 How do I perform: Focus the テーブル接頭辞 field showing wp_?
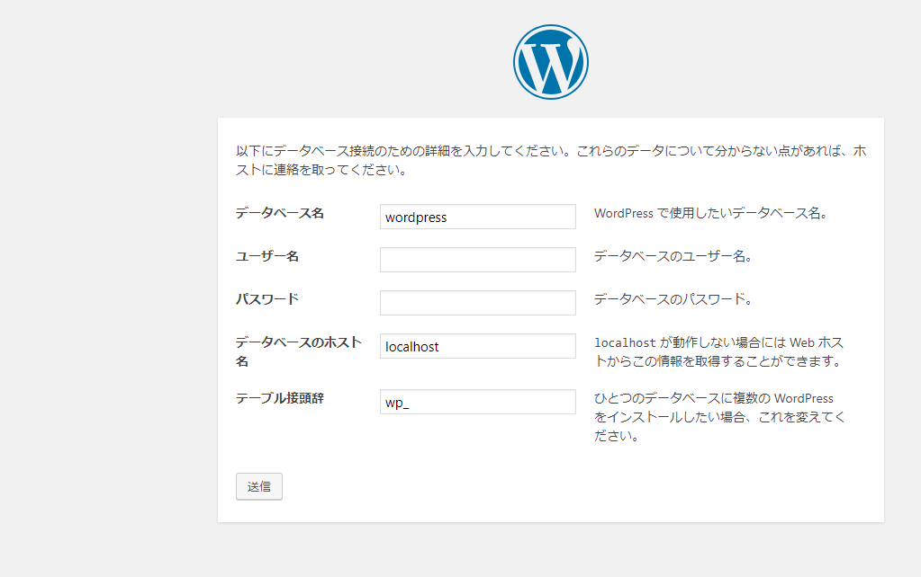coord(477,402)
